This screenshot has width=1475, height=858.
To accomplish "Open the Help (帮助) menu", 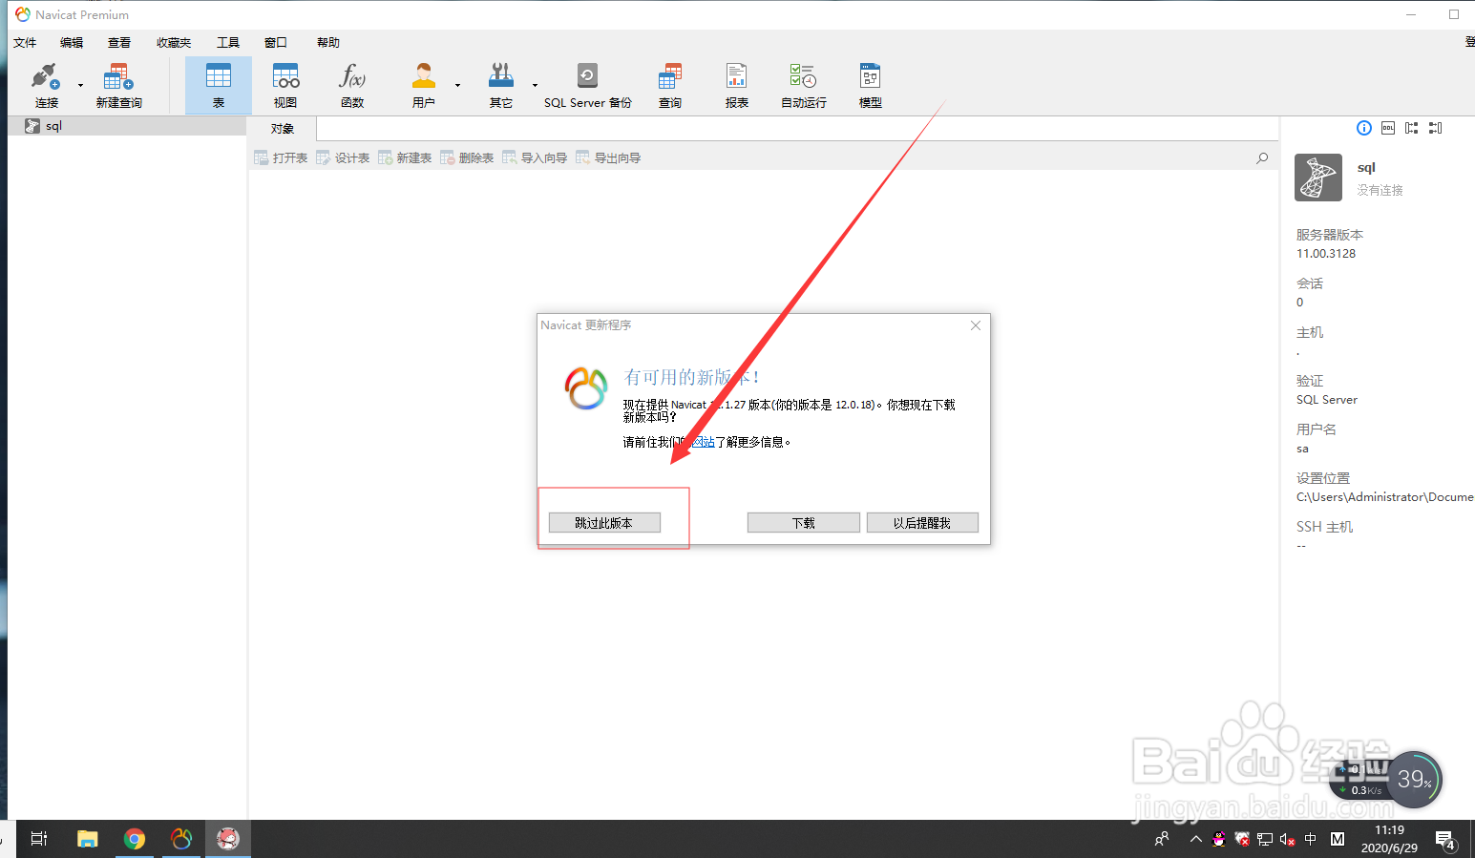I will pyautogui.click(x=328, y=42).
